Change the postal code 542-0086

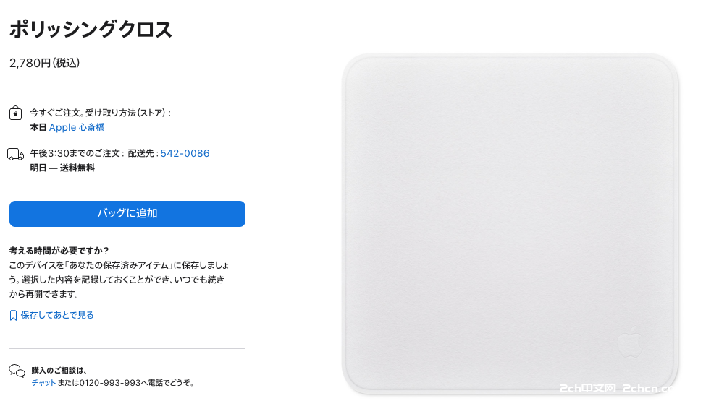point(185,154)
